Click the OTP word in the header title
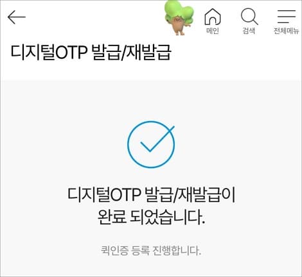Image resolution: width=302 pixels, height=277 pixels. tap(71, 53)
